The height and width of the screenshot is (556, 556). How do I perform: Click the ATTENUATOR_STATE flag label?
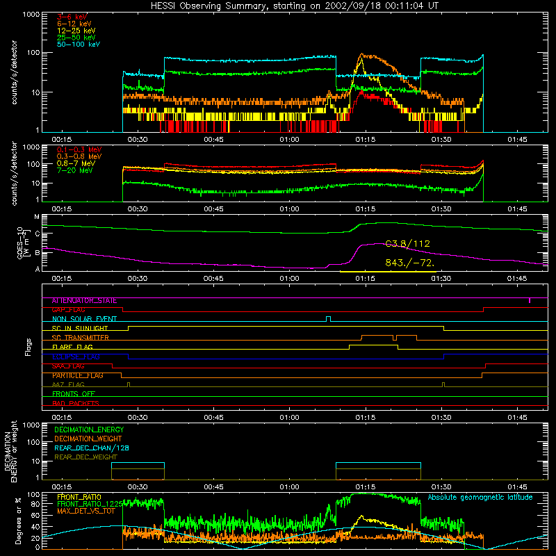coord(84,301)
